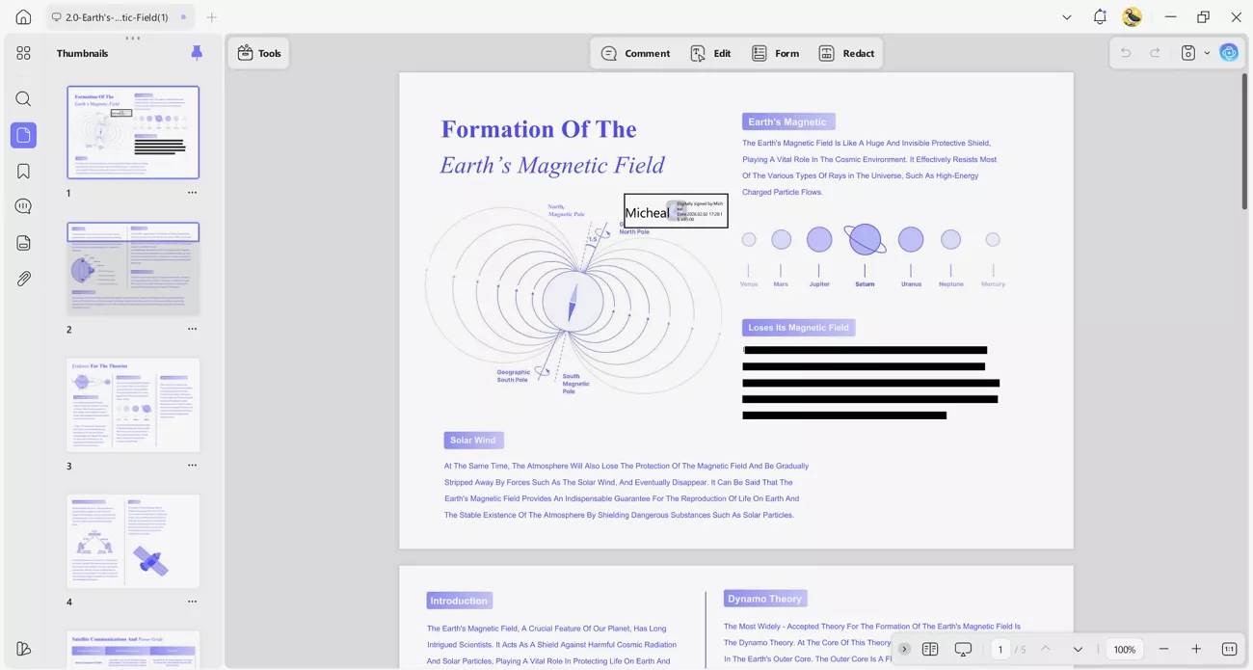Open the save options dropdown chevron
Viewport: 1253px width, 670px height.
(x=1207, y=52)
